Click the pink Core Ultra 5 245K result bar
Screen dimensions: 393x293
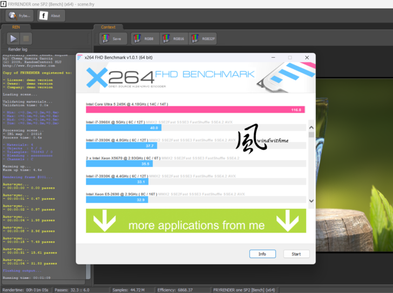pos(195,109)
